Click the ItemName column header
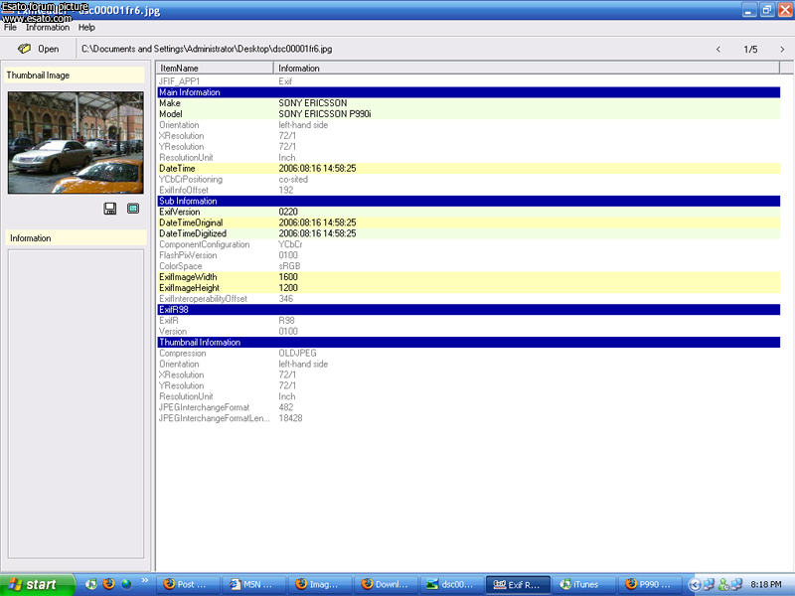 pyautogui.click(x=215, y=68)
